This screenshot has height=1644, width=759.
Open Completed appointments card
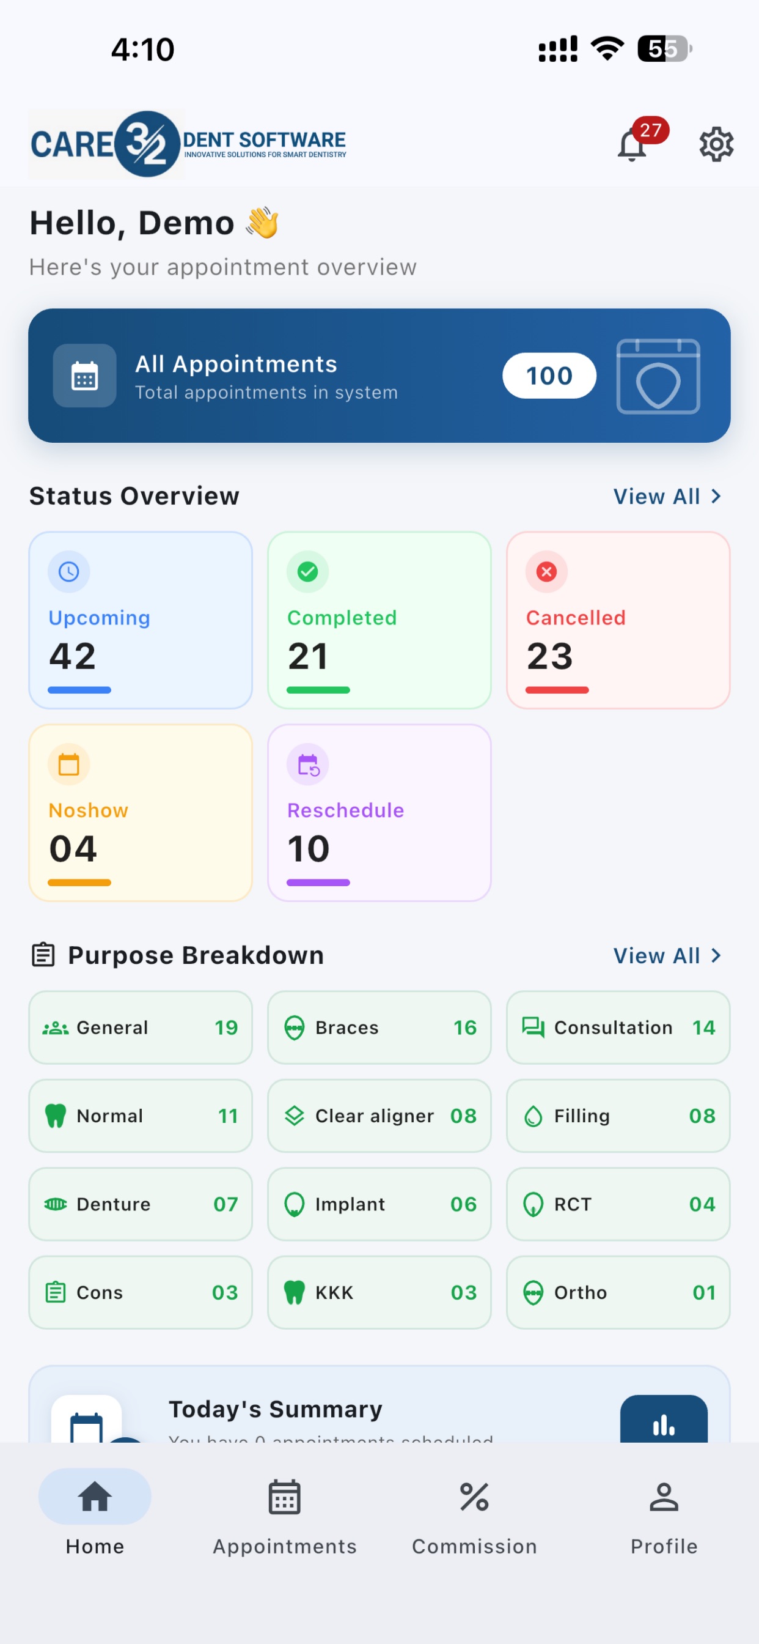pyautogui.click(x=380, y=620)
